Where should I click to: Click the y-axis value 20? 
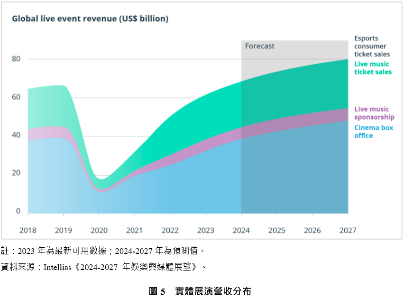click(16, 173)
